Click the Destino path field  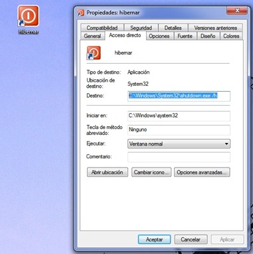click(x=179, y=96)
